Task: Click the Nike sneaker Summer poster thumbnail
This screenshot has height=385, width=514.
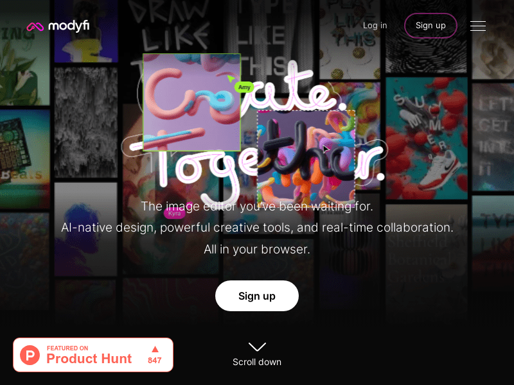Action: [x=427, y=138]
